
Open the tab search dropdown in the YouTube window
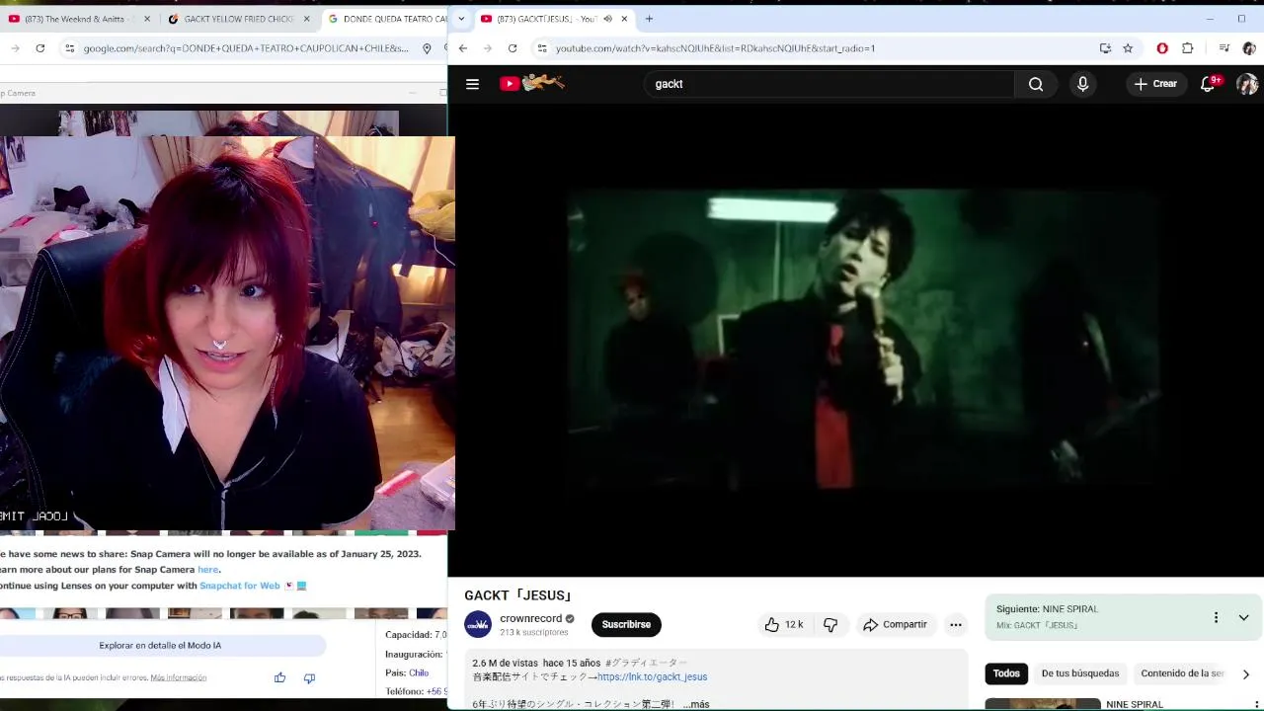click(x=460, y=19)
